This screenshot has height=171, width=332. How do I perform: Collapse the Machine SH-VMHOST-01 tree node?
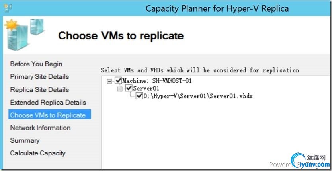[x=109, y=81]
